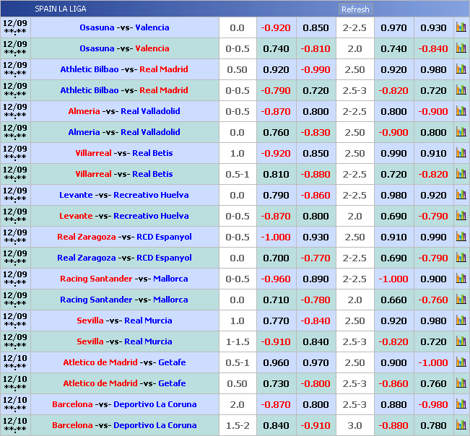The image size is (470, 436).
Task: Open chart icon for Osasuna row with 0.0 handicap
Action: [x=461, y=27]
